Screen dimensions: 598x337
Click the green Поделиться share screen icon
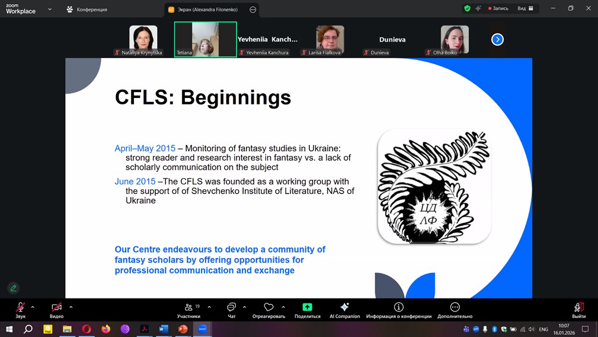point(307,307)
